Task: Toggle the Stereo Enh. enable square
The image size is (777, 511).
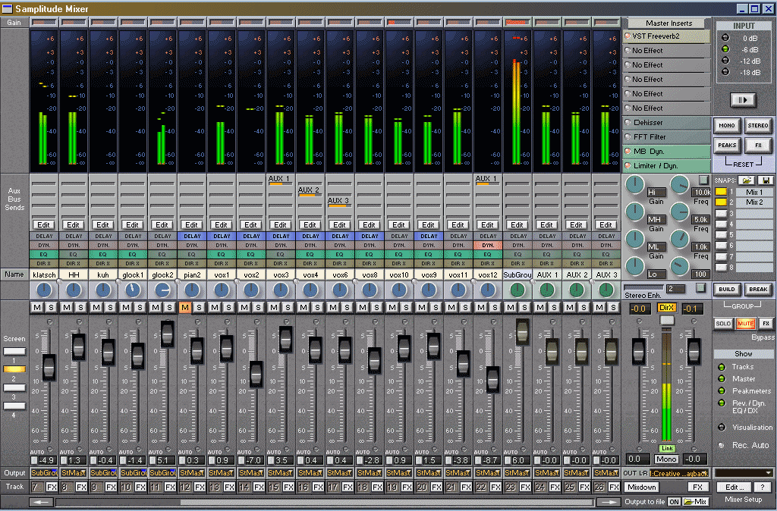Action: click(x=700, y=287)
